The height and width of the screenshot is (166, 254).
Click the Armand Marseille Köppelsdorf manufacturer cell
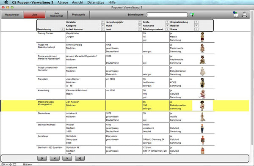point(81,56)
